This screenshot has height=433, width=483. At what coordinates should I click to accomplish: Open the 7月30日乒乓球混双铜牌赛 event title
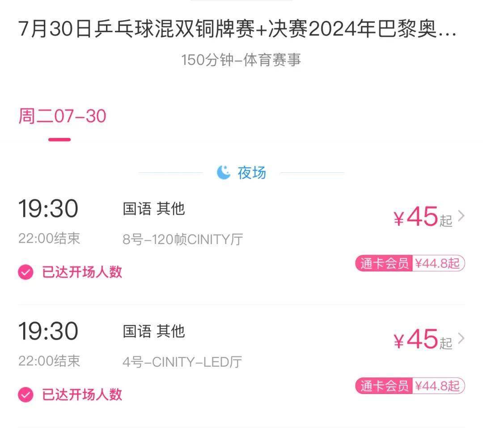click(237, 29)
